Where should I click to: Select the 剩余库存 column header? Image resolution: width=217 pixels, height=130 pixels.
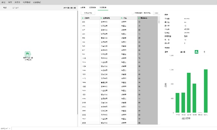pos(147,18)
